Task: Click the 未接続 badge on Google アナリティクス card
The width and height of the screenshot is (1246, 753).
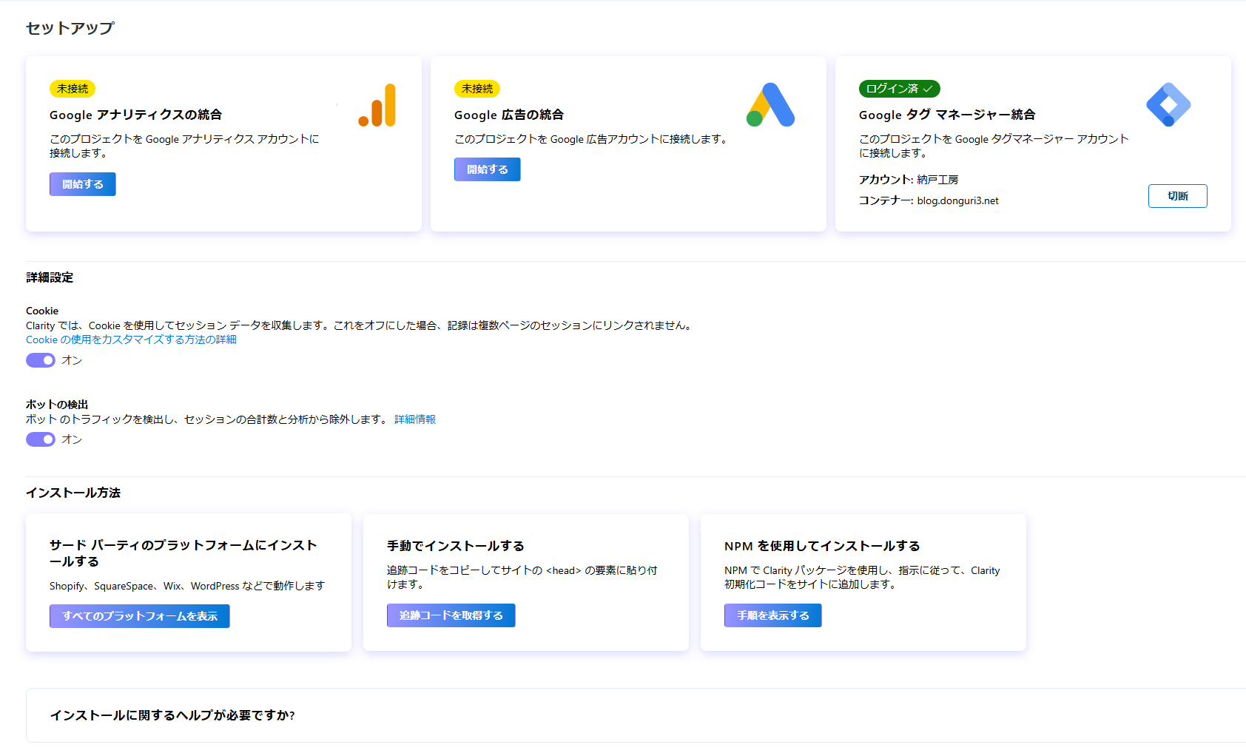Action: (x=73, y=89)
